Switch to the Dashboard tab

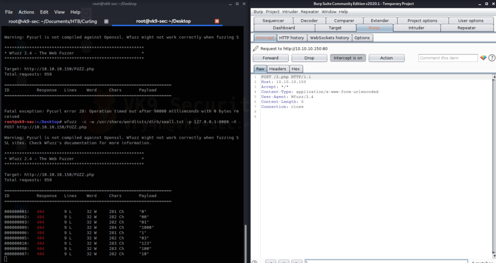pos(284,28)
